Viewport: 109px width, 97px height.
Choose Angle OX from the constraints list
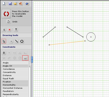tap(15, 66)
